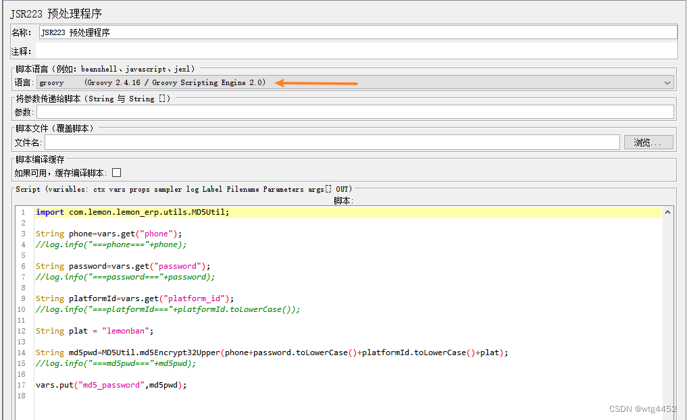Click the 注释 comment input field
Screen dimensions: 687x420
coord(356,51)
